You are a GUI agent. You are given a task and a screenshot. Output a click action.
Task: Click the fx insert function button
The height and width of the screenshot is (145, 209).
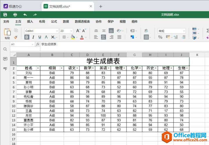pyautogui.click(x=37, y=44)
